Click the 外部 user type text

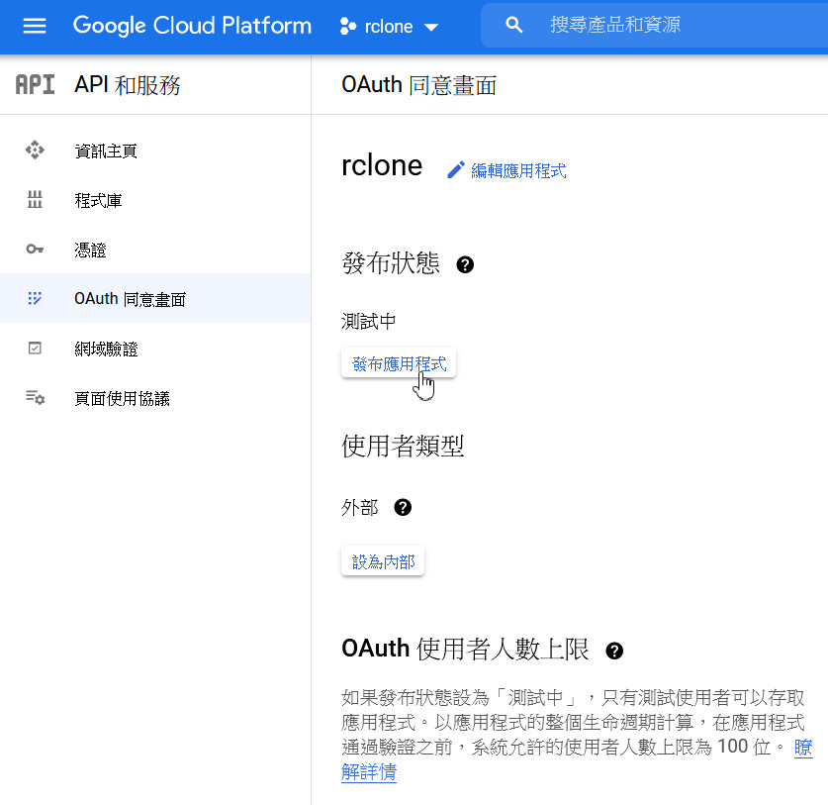(x=360, y=507)
